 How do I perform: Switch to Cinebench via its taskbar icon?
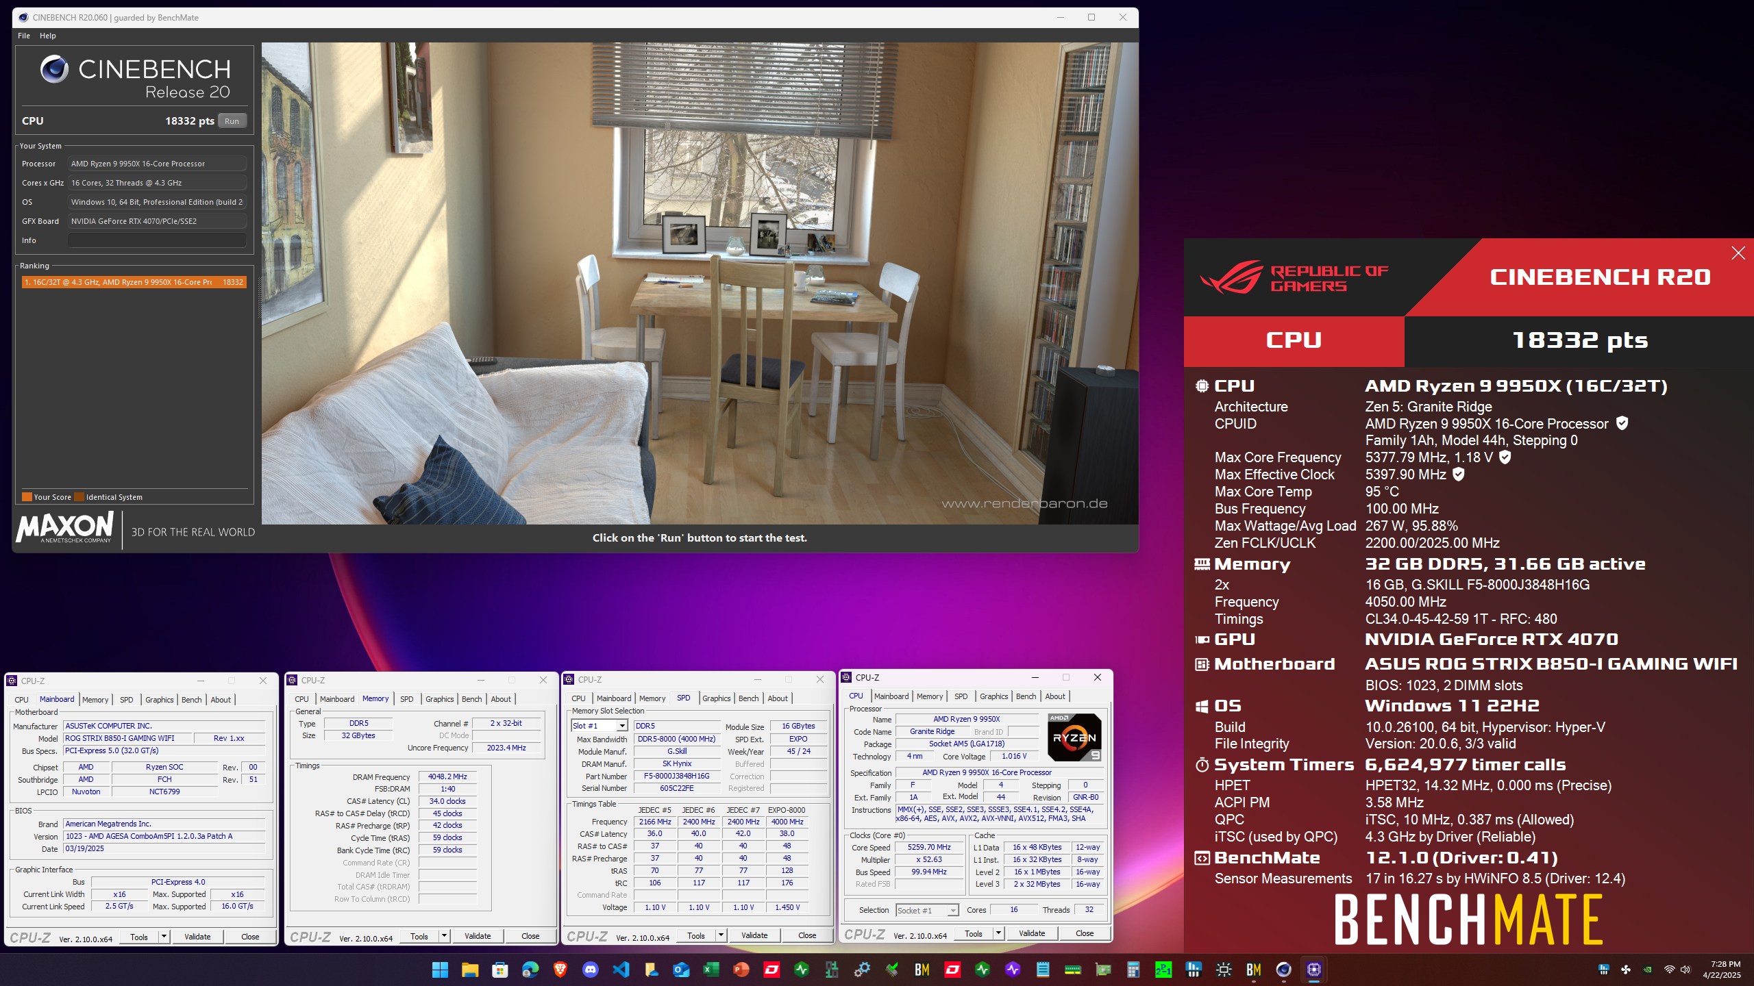(x=1284, y=970)
